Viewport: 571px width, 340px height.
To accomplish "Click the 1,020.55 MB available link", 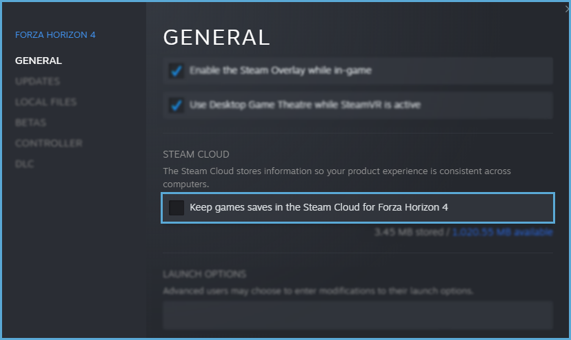I will pos(502,233).
